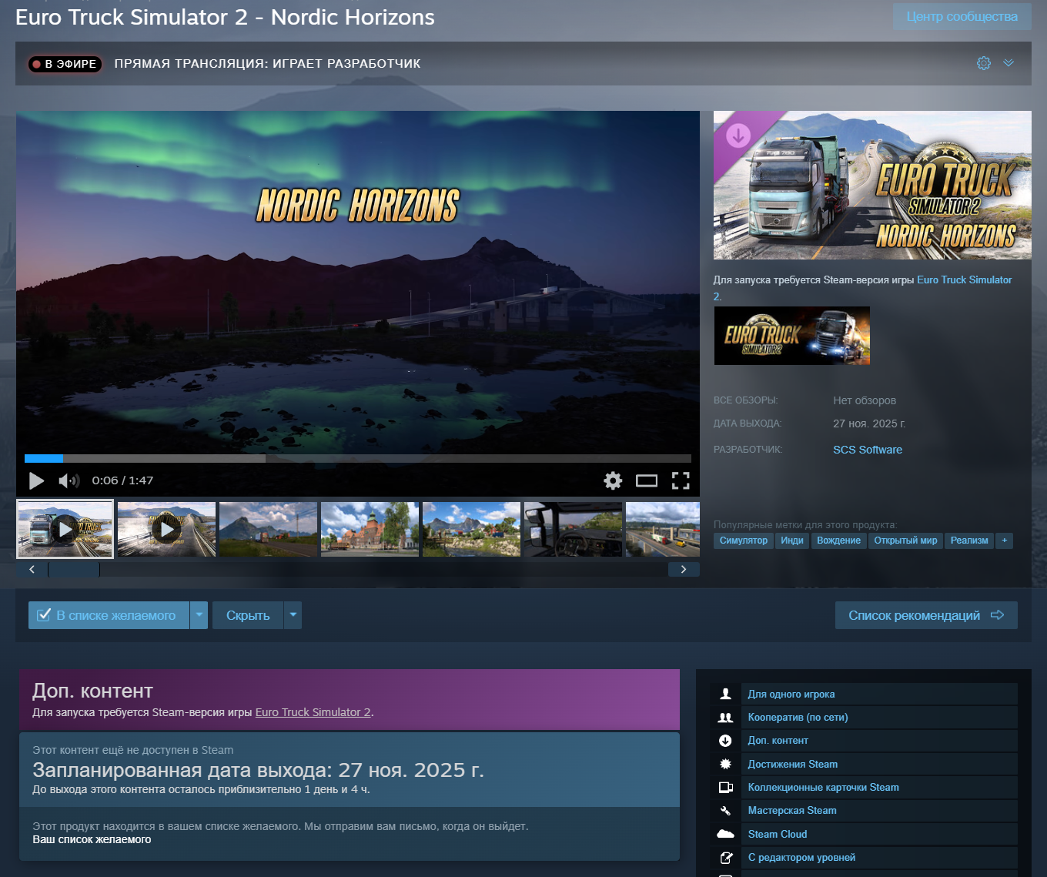This screenshot has height=877, width=1047.
Task: Select first trailer thumbnail with truck
Action: (x=65, y=529)
